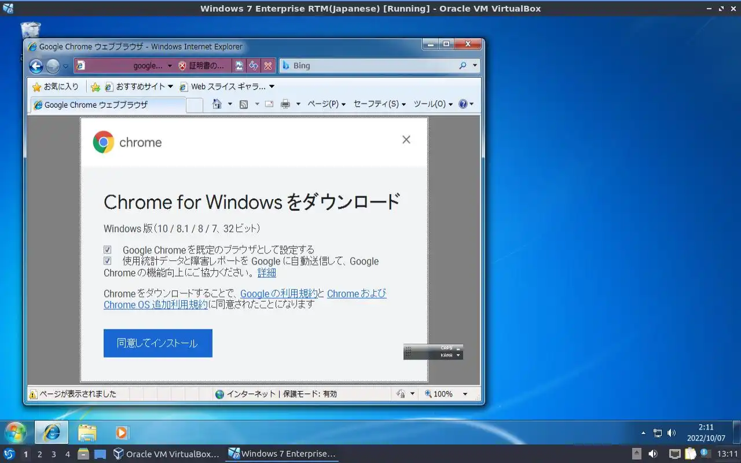Toggle compatibility view icon in address bar

[239, 66]
